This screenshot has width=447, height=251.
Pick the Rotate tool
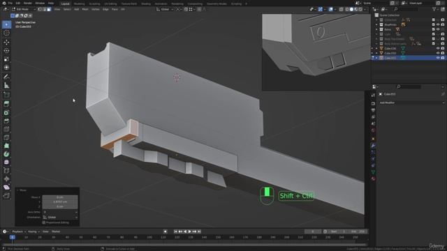[x=6, y=51]
